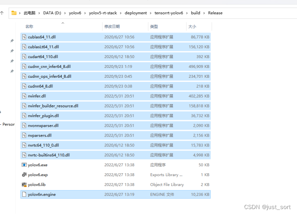Viewport: 297px width, 214px height.
Task: Select file name nvinfer.dll
Action: pos(37,96)
